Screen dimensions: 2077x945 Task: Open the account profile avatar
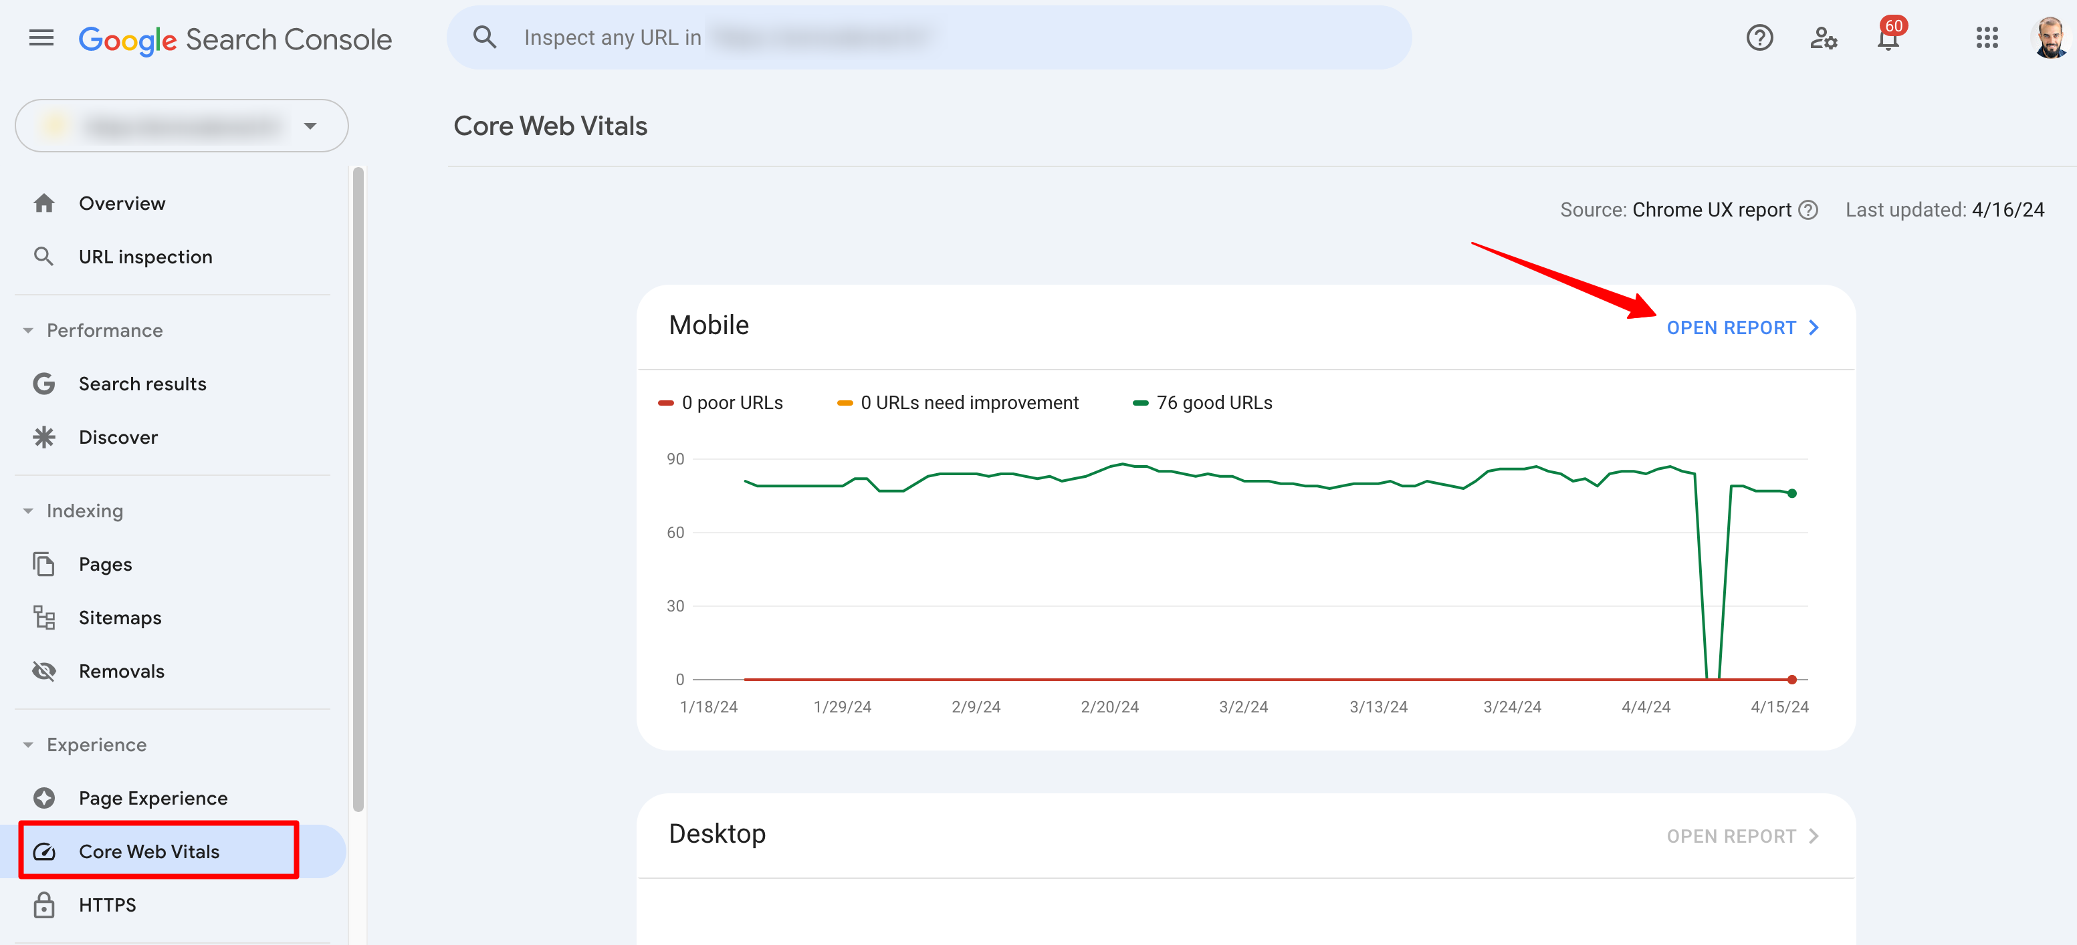tap(2050, 38)
